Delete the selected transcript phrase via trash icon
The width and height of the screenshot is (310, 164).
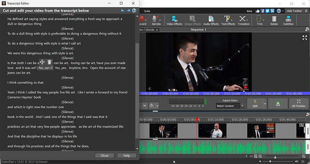click(49, 62)
